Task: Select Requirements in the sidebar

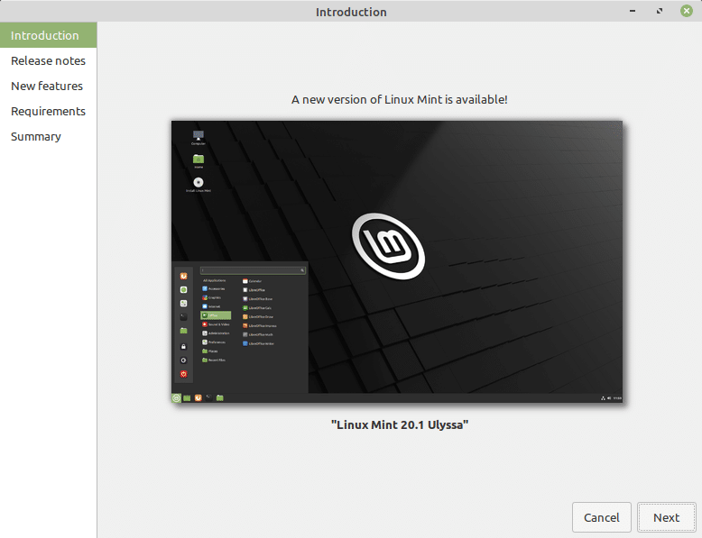Action: [x=48, y=111]
